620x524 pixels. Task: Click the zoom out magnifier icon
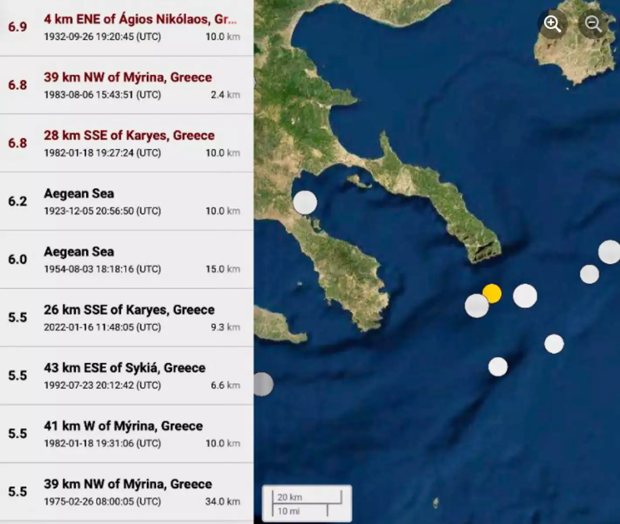(x=593, y=24)
